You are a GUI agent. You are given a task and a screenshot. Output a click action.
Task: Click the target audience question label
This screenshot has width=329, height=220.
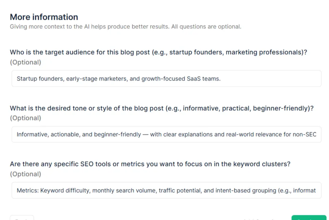coord(158,52)
